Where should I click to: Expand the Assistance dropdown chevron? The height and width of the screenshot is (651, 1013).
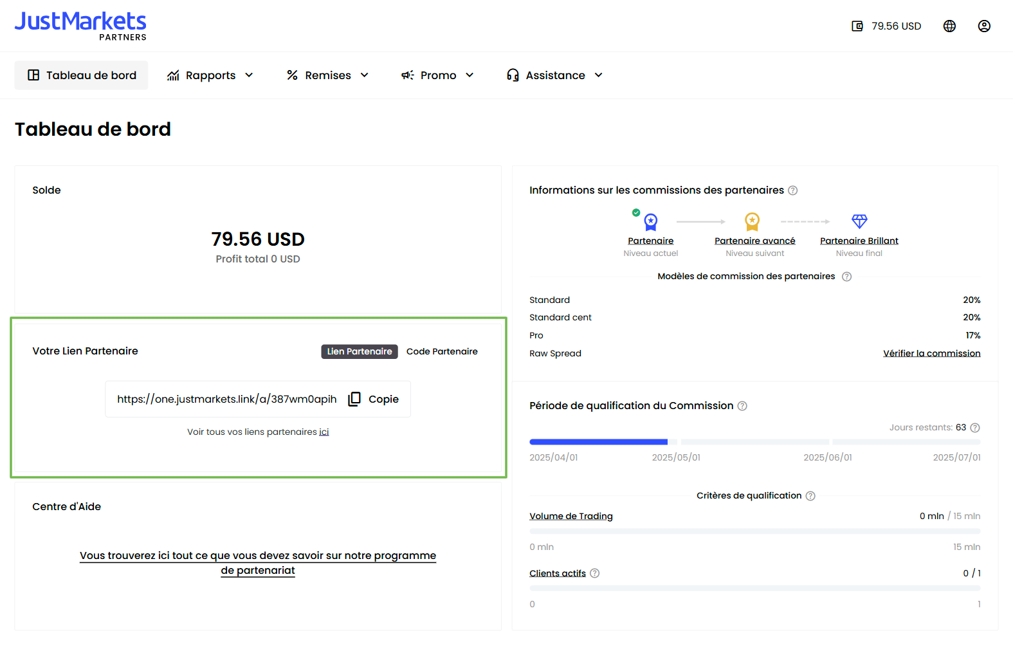point(599,75)
